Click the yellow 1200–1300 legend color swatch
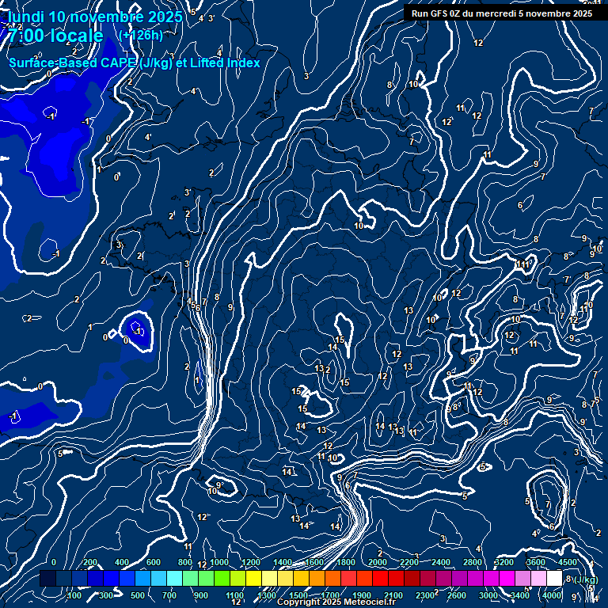 (254, 578)
